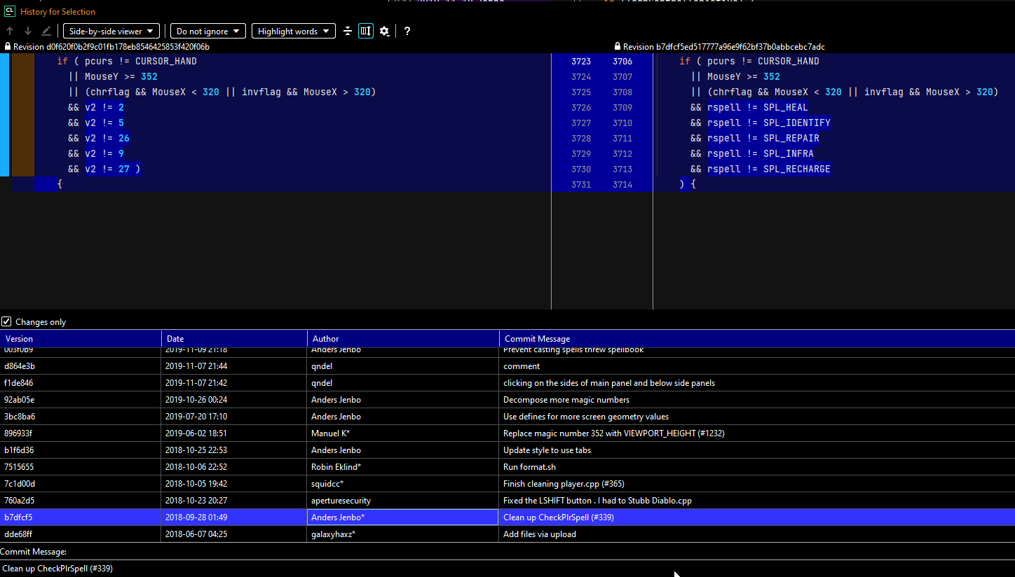
Task: Uncheck the Changes only checkbox
Action: (6, 321)
